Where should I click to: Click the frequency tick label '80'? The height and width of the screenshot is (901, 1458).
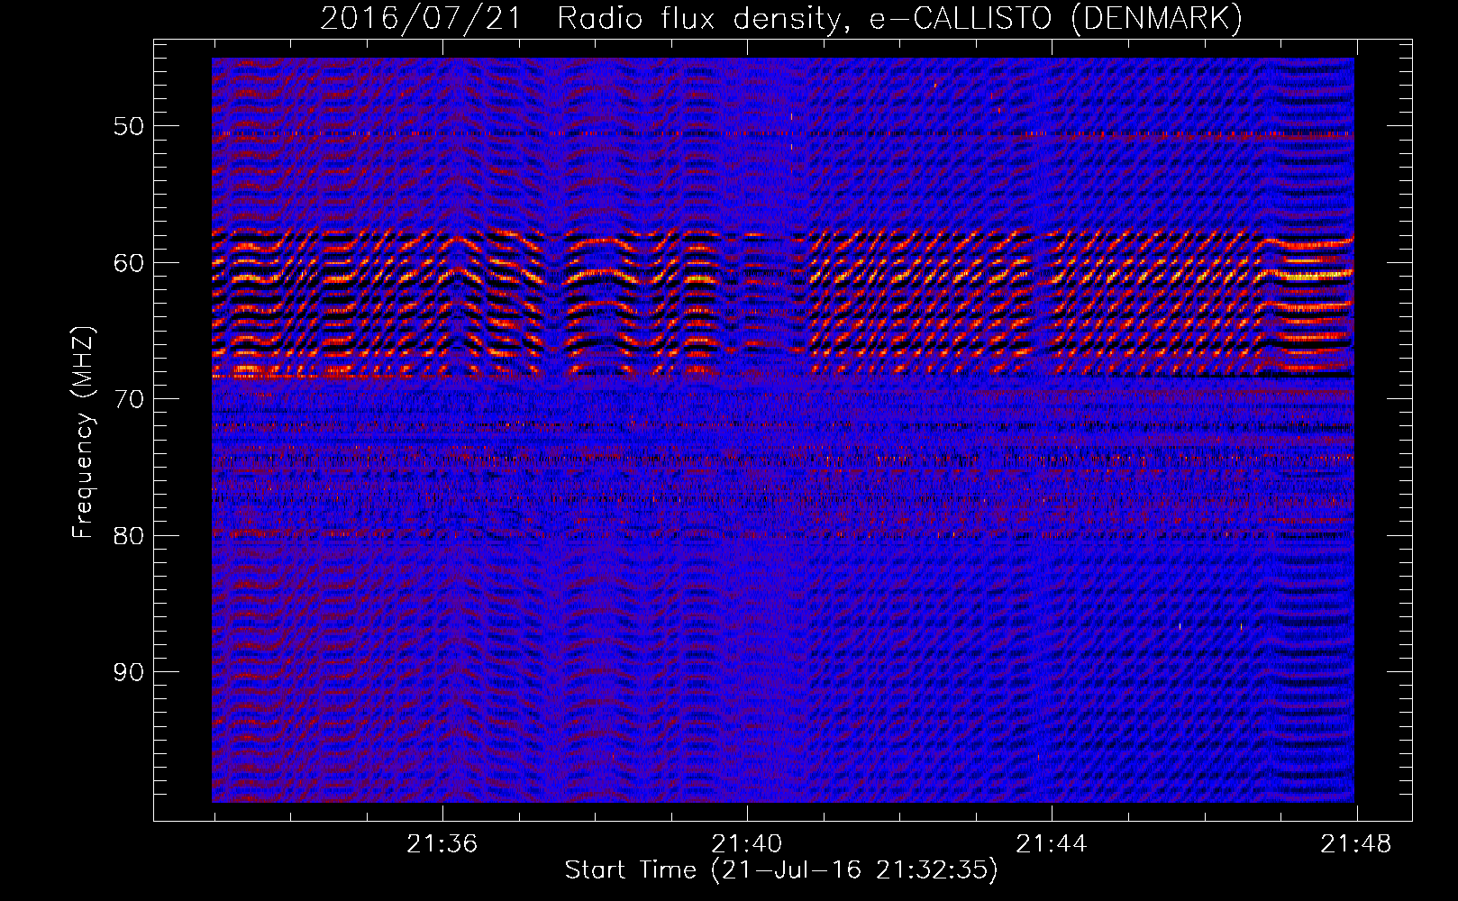coord(129,536)
